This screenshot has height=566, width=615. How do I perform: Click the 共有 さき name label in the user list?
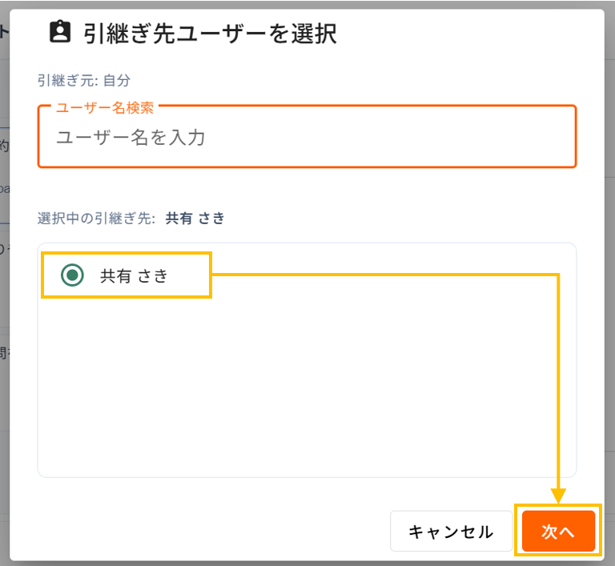pyautogui.click(x=134, y=275)
